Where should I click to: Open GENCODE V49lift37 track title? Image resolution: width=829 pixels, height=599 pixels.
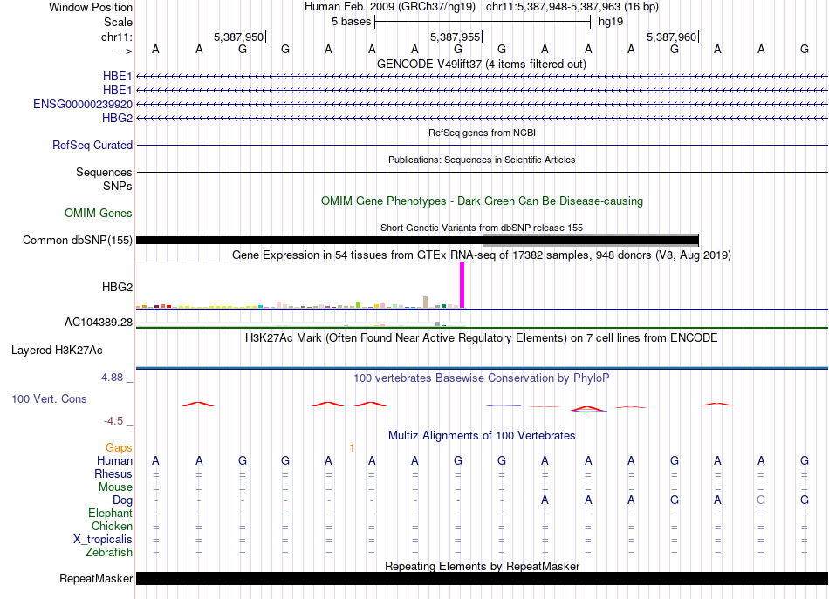pos(482,65)
